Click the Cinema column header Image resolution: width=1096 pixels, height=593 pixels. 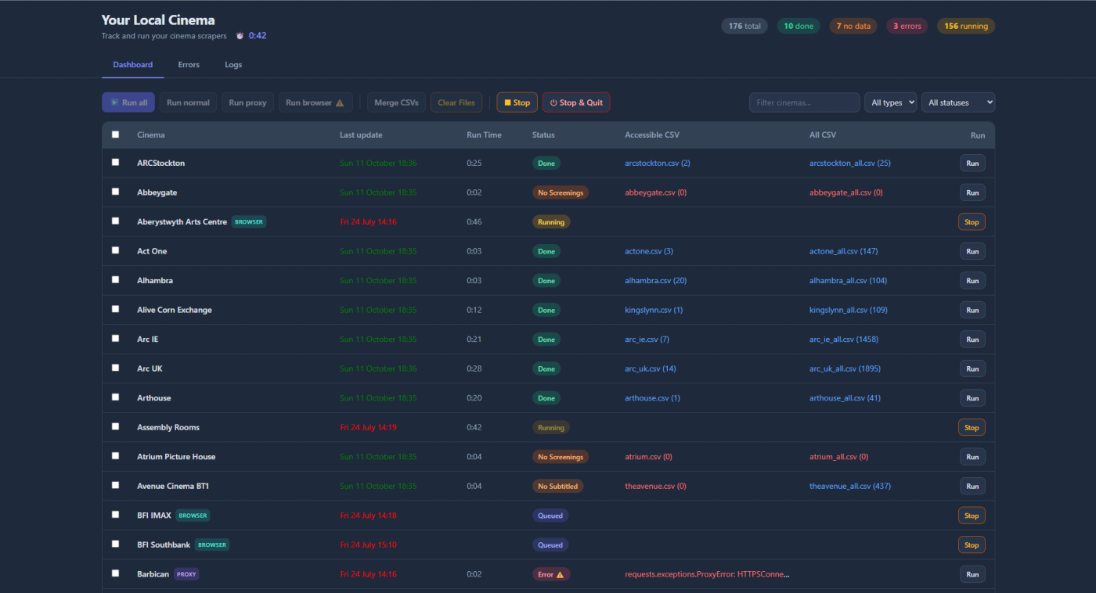pos(151,135)
